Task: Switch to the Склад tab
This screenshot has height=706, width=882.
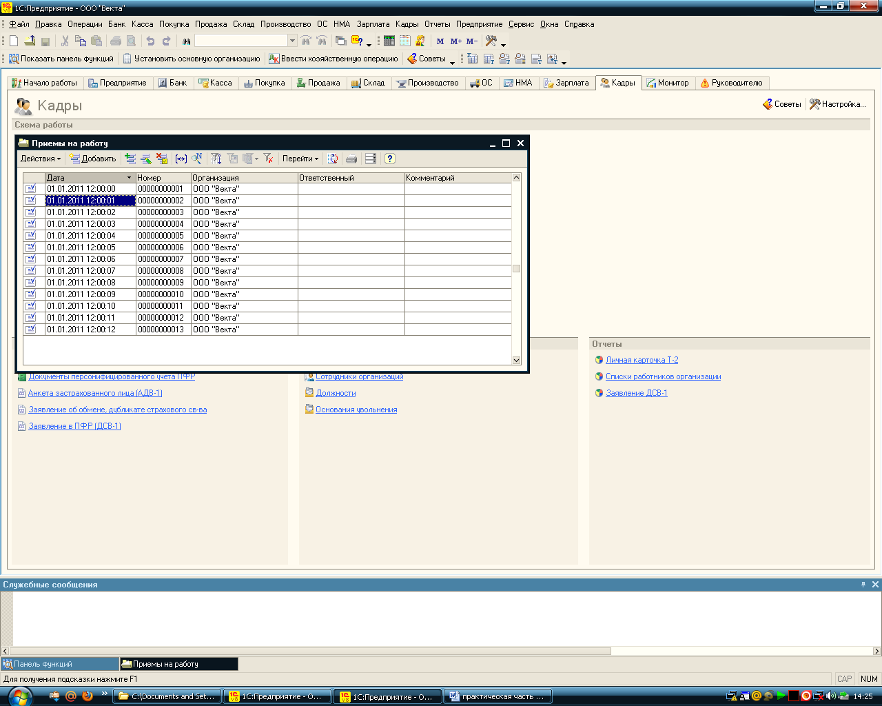Action: click(x=369, y=83)
